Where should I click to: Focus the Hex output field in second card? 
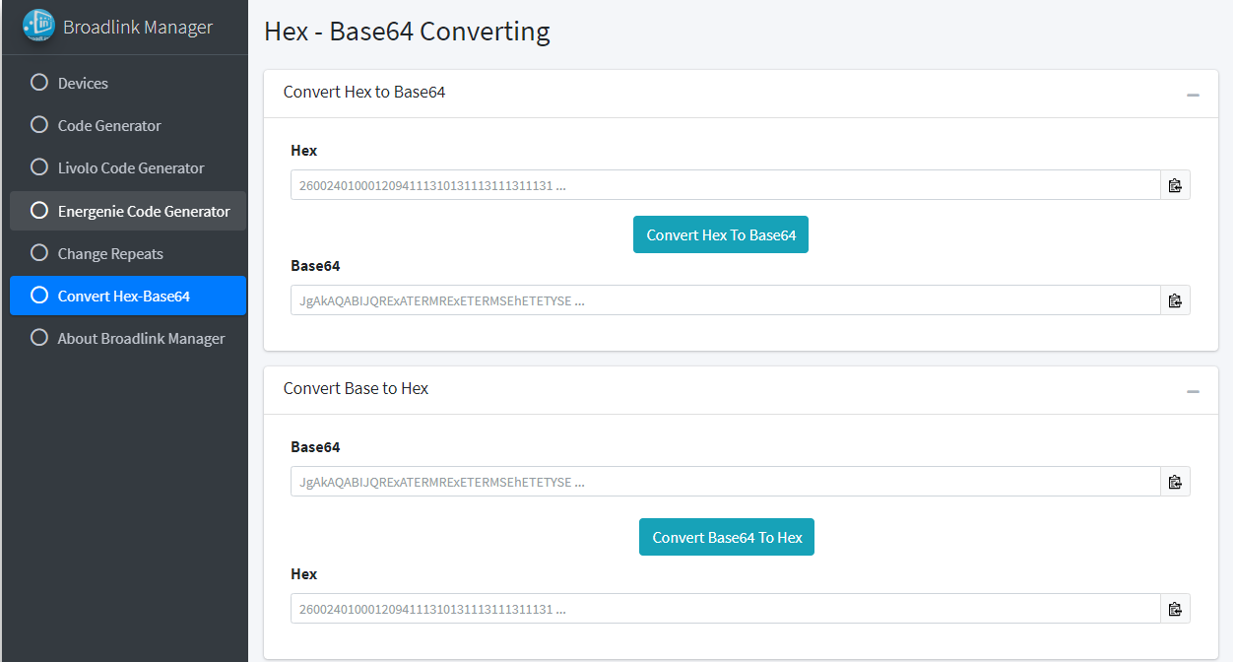(x=726, y=609)
